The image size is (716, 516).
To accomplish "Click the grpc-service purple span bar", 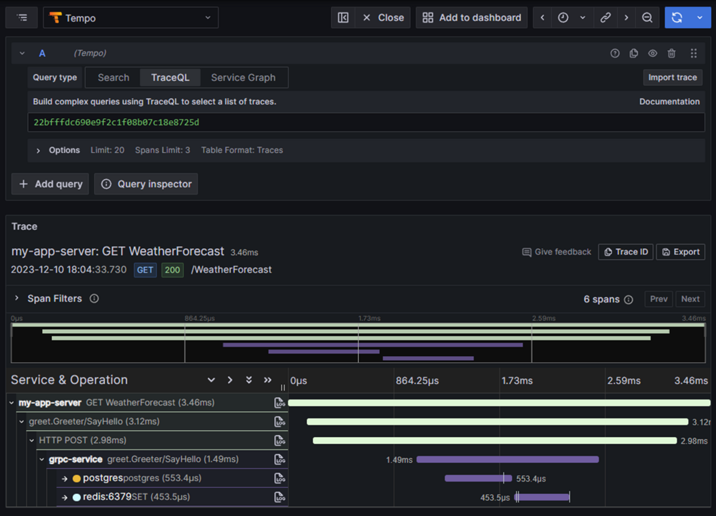I will (508, 459).
